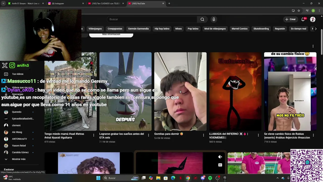Open Spotify from the taskbar

(x=210, y=178)
